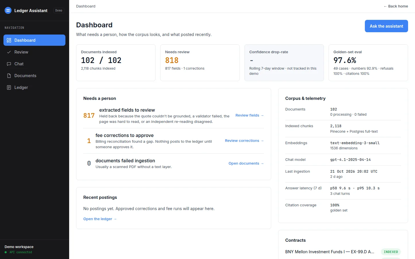This screenshot has width=415, height=259.
Task: Click the Demo badge beside Ledger Assistant
Action: pyautogui.click(x=59, y=10)
